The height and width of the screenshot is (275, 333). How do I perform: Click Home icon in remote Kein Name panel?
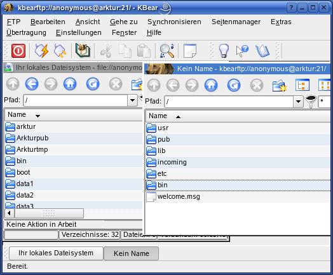pyautogui.click(x=211, y=85)
